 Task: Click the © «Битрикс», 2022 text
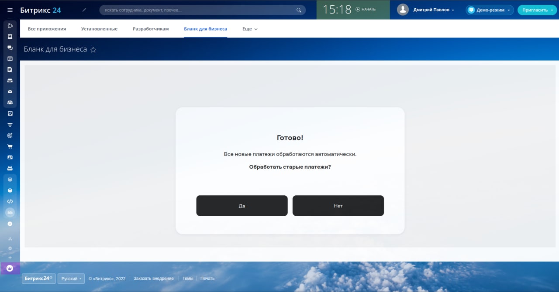pos(107,278)
